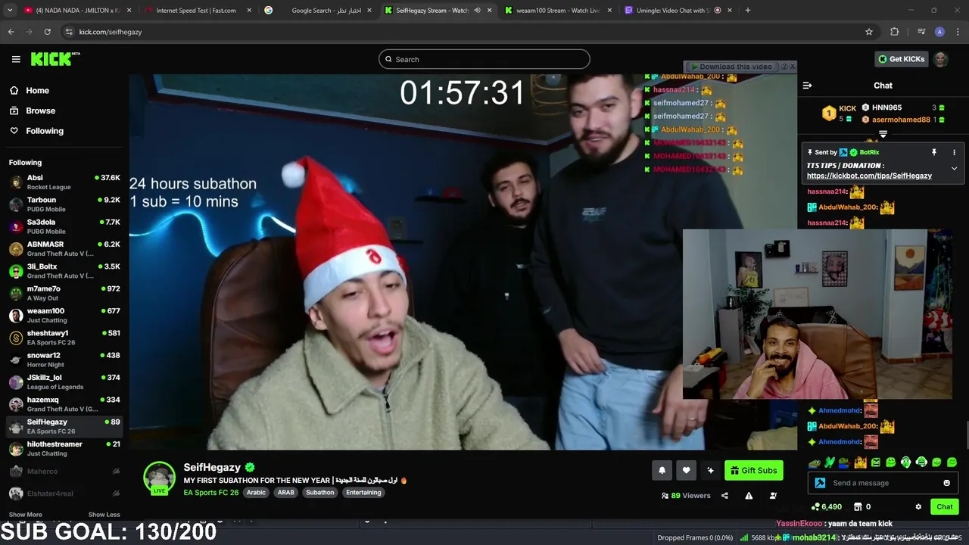Focus the Kick search box
This screenshot has width=969, height=545.
(x=484, y=59)
